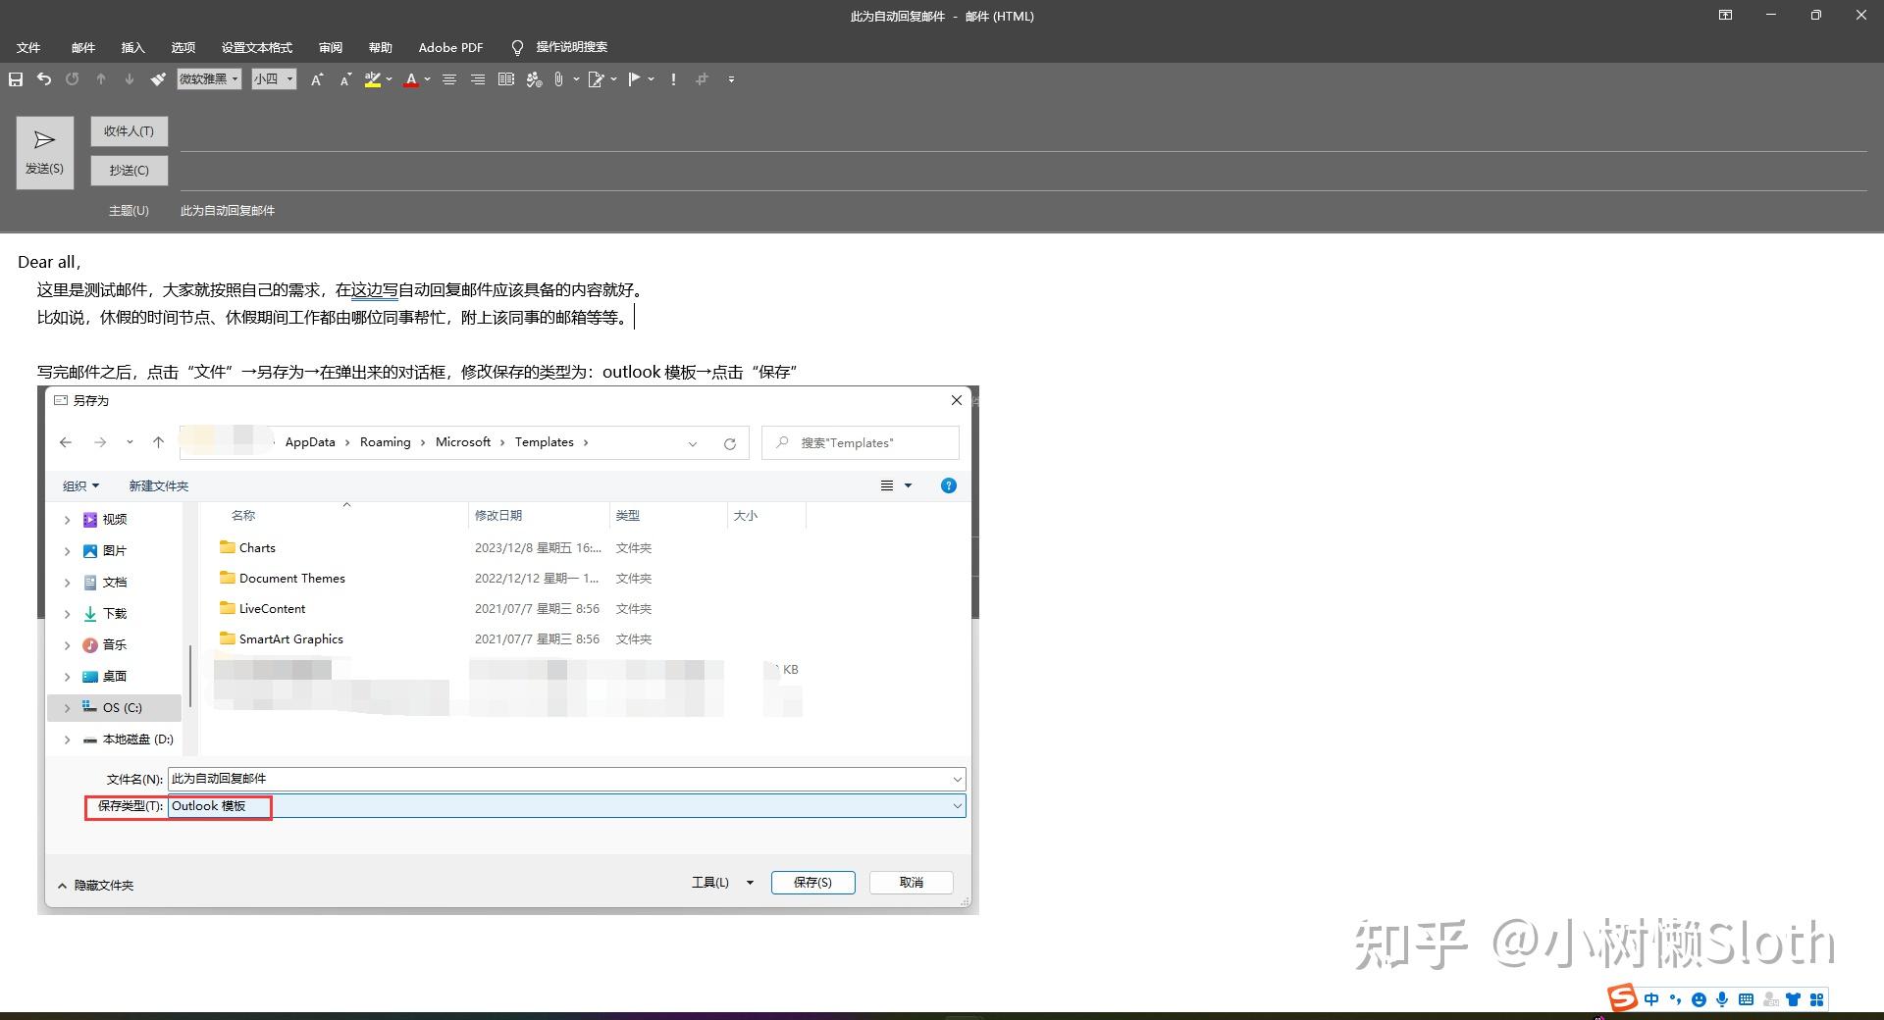The width and height of the screenshot is (1884, 1020).
Task: Click the body line starting 这里是测试邮件
Action: 342,290
